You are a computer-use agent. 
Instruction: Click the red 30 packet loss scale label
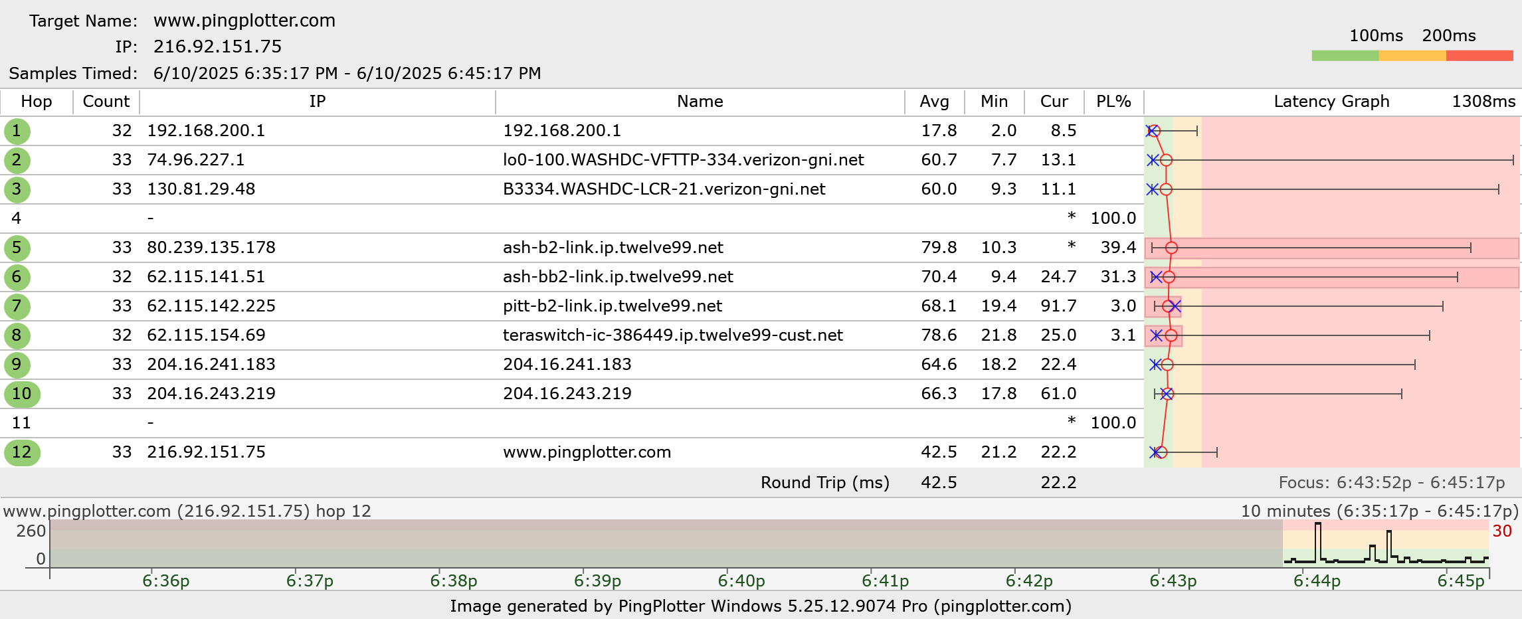[1502, 531]
